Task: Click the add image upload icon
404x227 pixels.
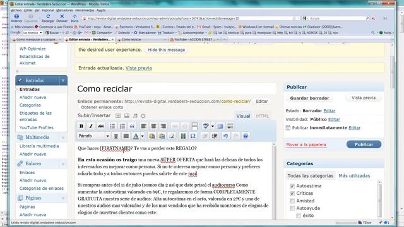Action: pyautogui.click(x=118, y=116)
